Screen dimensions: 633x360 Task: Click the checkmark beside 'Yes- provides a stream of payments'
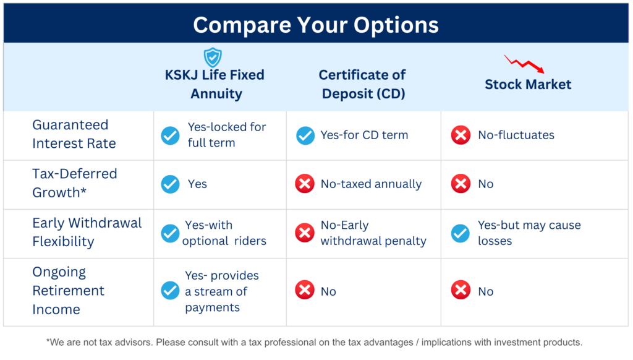click(171, 291)
